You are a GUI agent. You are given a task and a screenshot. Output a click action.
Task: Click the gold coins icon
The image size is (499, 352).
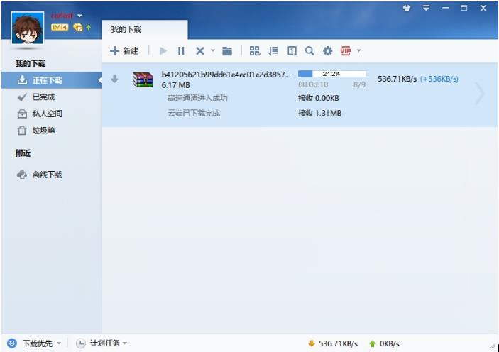coord(77,28)
